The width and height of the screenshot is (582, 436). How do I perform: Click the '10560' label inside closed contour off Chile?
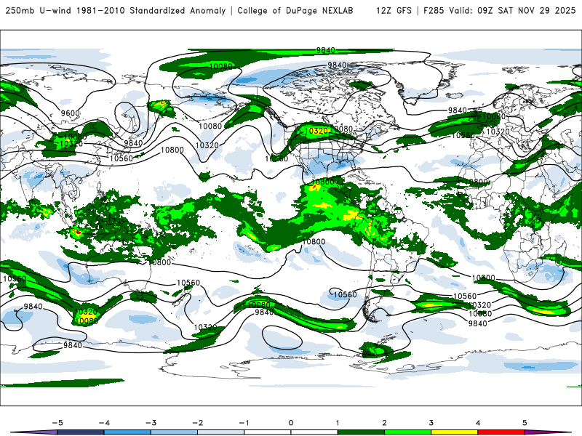click(x=345, y=294)
